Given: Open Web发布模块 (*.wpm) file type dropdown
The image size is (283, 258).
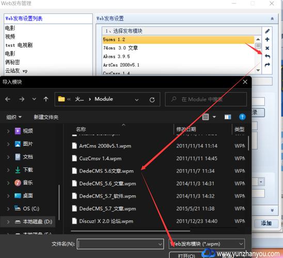Looking at the screenshot, I should tap(207, 244).
